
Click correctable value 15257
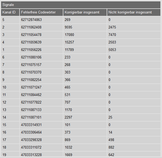(x=69, y=42)
